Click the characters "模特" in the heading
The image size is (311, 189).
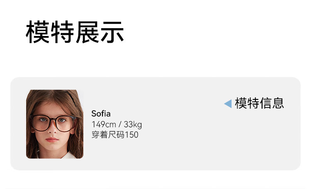click(x=50, y=33)
